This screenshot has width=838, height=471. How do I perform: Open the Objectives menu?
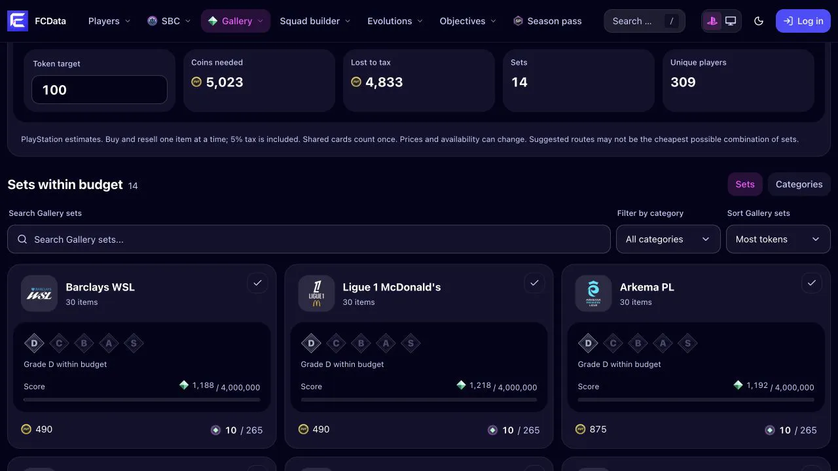468,21
